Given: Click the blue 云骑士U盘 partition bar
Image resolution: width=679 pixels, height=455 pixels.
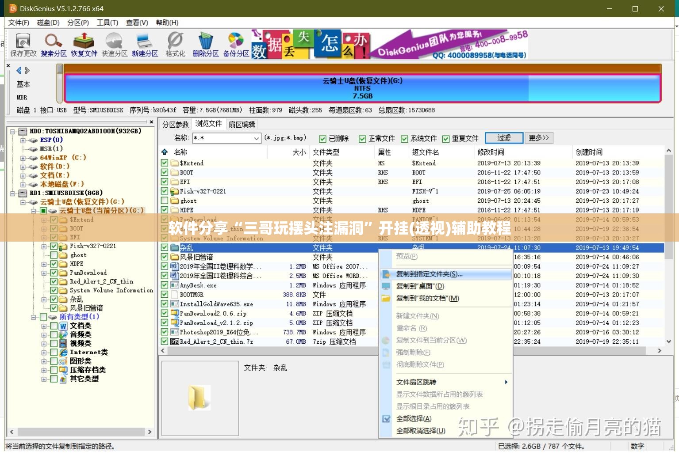Looking at the screenshot, I should (x=363, y=87).
